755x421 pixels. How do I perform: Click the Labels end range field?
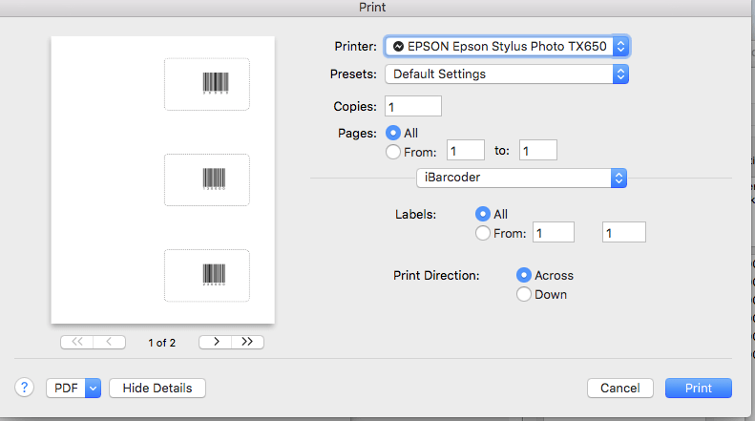(x=624, y=232)
